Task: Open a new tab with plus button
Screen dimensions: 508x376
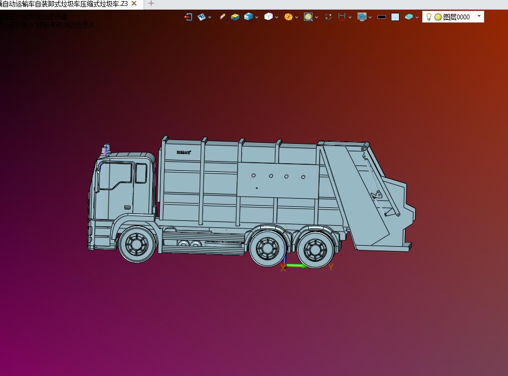Action: click(151, 4)
